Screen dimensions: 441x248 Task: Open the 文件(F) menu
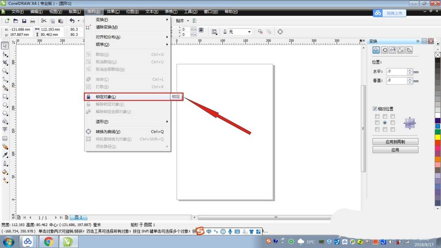click(18, 11)
